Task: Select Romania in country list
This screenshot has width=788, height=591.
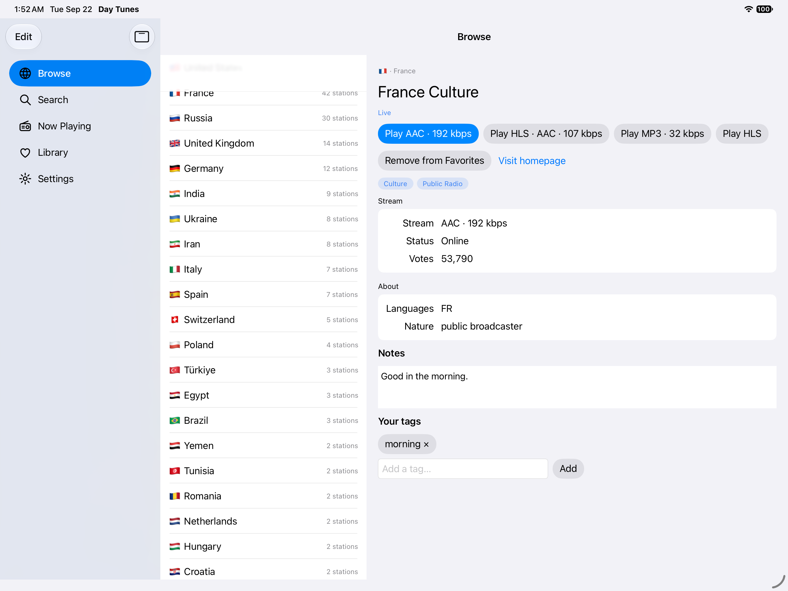Action: [x=263, y=496]
